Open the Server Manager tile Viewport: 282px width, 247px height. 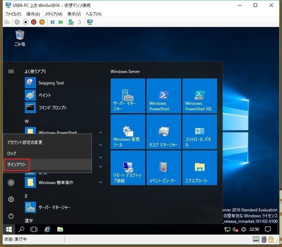pos(128,96)
